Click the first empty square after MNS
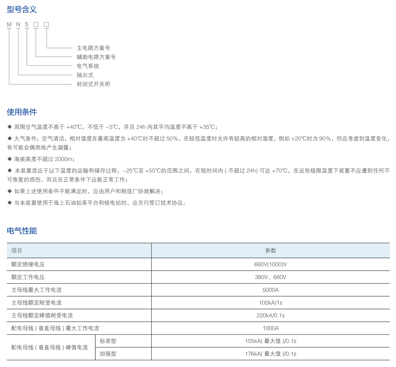Screen dimensions: 396x367 36,25
